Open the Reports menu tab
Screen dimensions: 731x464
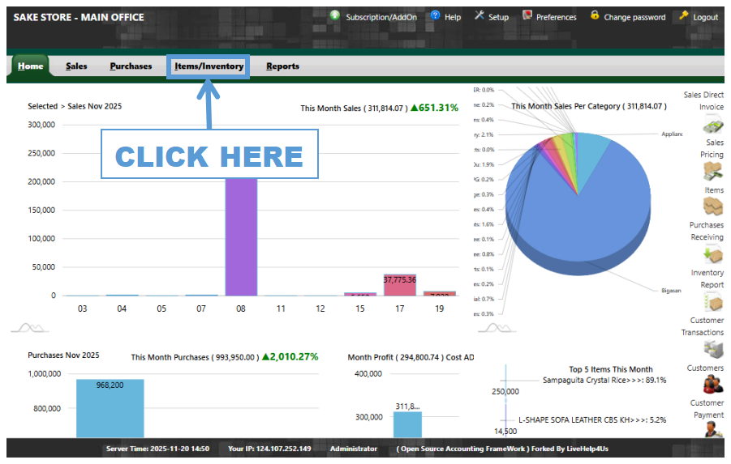pos(282,66)
